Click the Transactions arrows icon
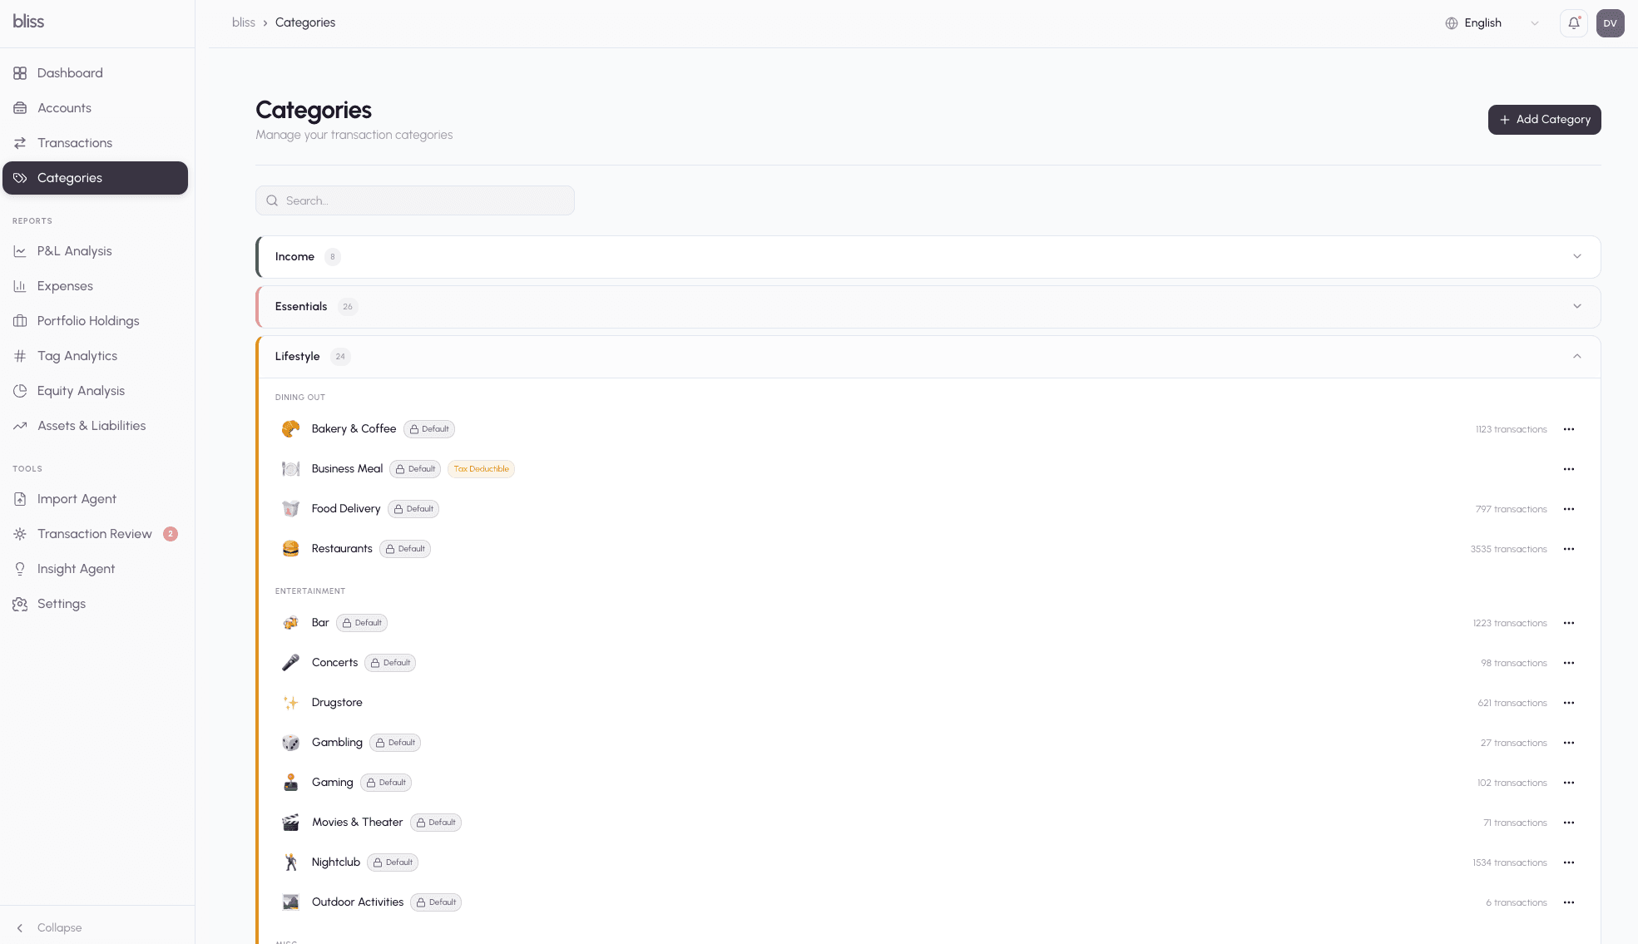 click(x=20, y=142)
